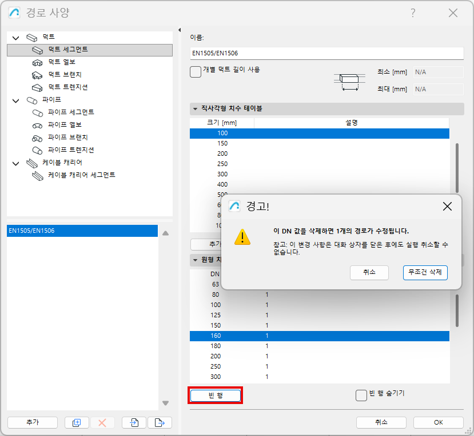Click the help question mark icon

click(x=413, y=13)
